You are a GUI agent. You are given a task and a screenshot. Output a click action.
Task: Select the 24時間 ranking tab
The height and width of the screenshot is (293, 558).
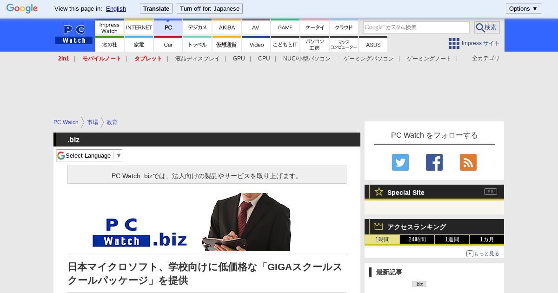coord(417,240)
